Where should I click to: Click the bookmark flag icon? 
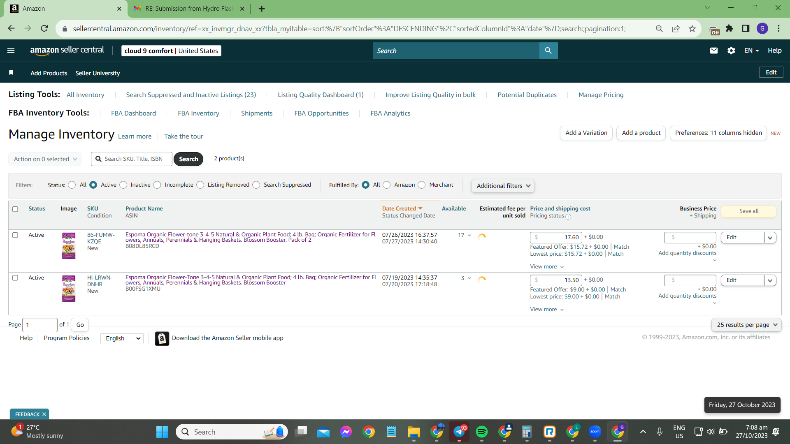[11, 73]
